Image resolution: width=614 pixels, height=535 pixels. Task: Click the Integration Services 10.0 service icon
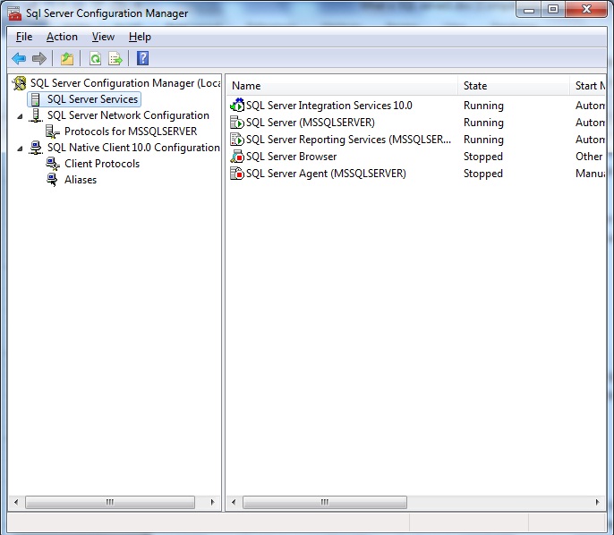coord(237,106)
